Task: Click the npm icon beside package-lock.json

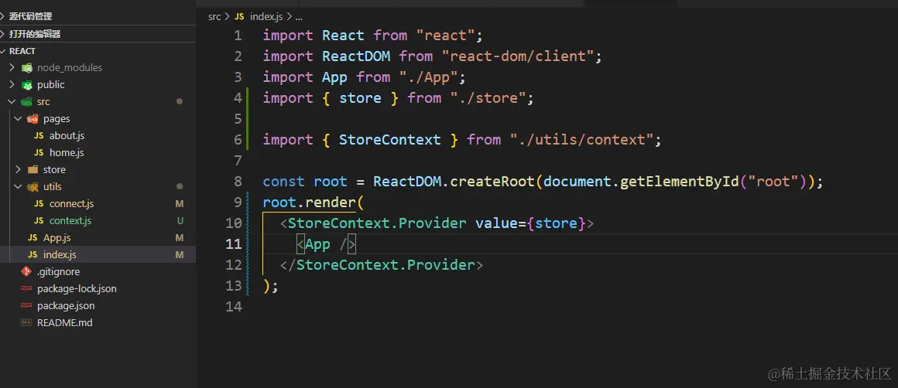Action: [x=26, y=288]
